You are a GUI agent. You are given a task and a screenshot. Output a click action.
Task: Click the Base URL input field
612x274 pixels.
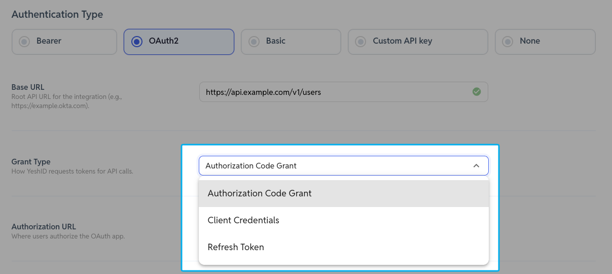click(x=344, y=92)
